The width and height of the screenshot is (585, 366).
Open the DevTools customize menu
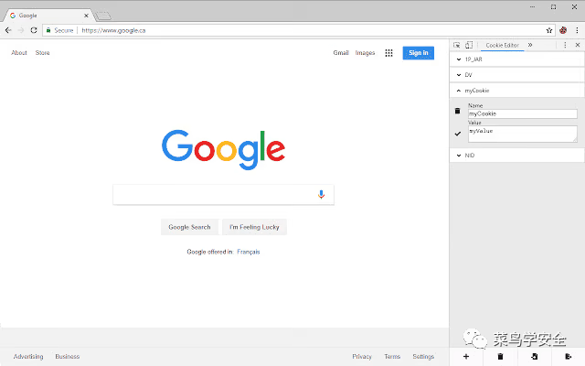[x=565, y=45]
